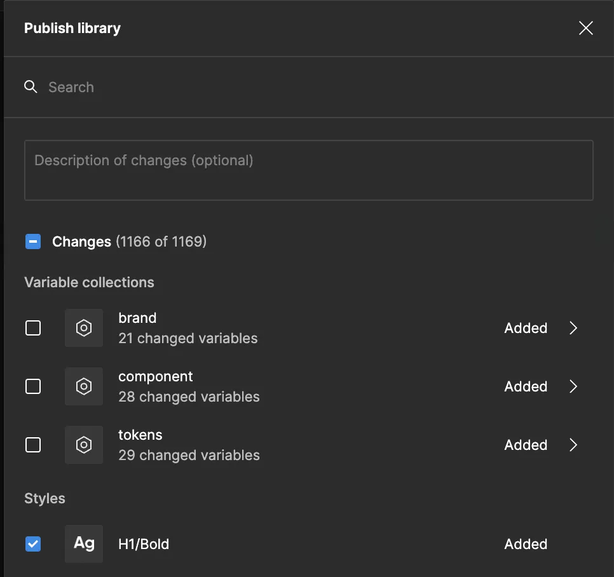The height and width of the screenshot is (577, 614).
Task: Select the tokens collection name
Action: coord(140,435)
